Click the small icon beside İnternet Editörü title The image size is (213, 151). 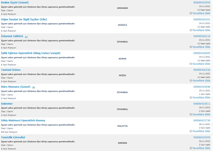coord(26,37)
